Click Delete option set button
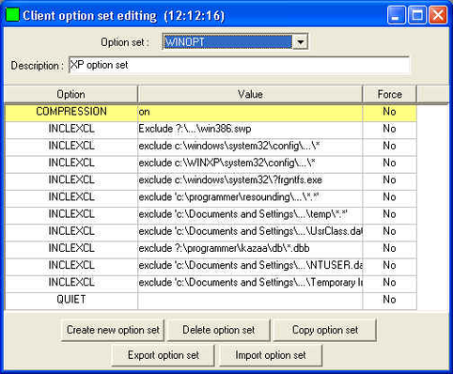 [219, 330]
